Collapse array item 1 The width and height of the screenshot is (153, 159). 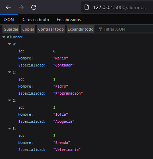(x=10, y=72)
